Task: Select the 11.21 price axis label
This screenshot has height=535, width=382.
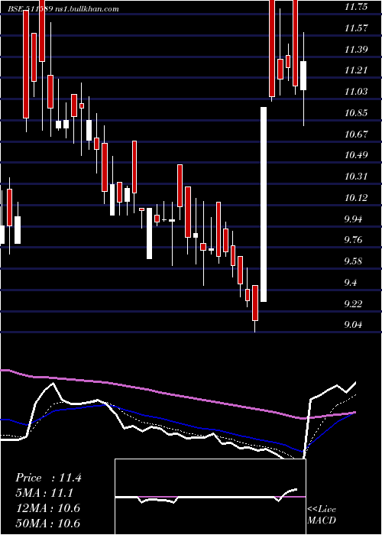Action: coord(356,70)
